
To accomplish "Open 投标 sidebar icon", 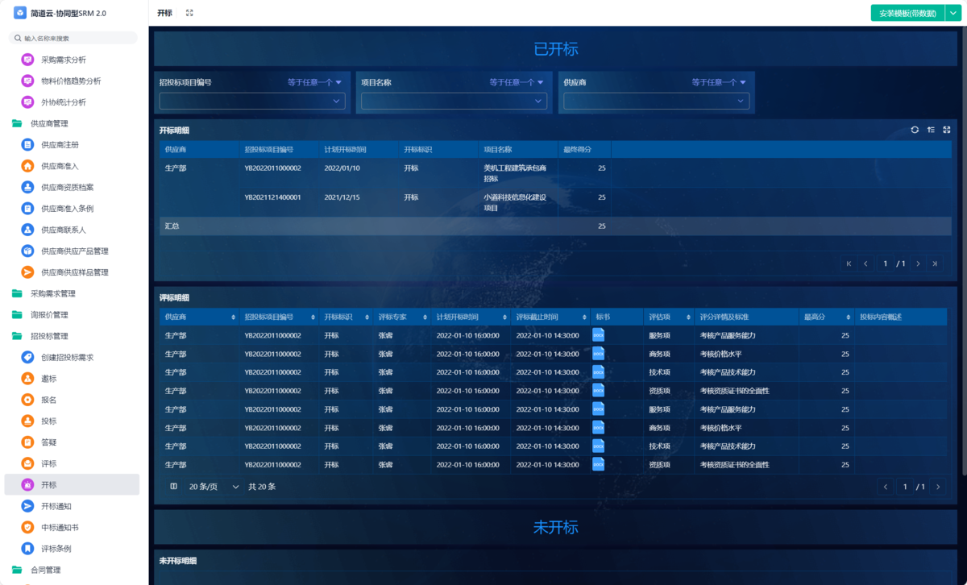I will tap(27, 421).
